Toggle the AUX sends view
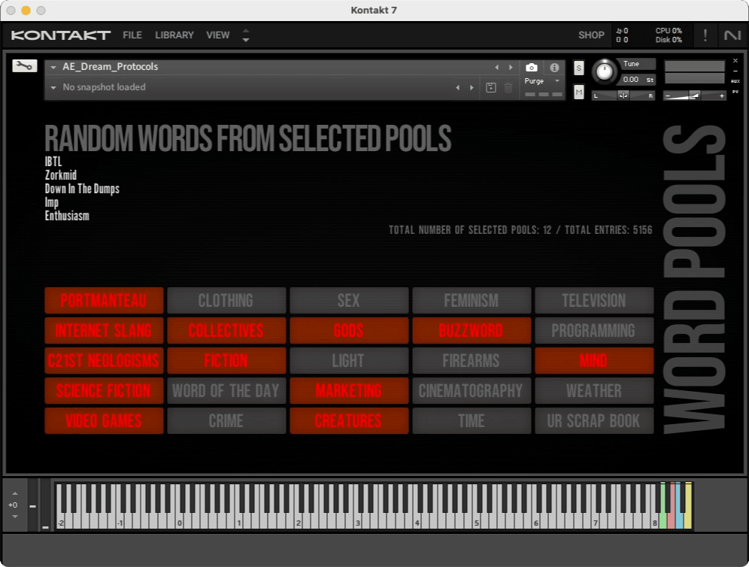 (x=735, y=81)
